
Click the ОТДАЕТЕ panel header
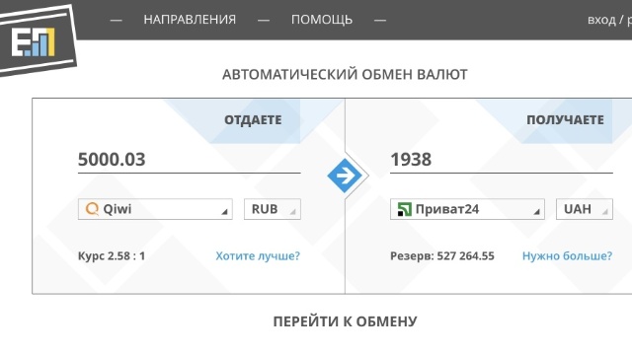pos(253,120)
